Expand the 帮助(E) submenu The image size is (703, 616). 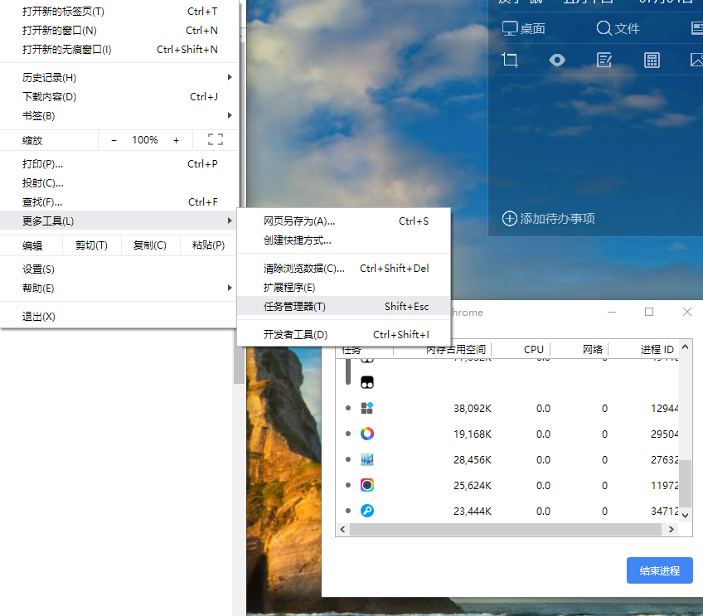click(x=119, y=288)
